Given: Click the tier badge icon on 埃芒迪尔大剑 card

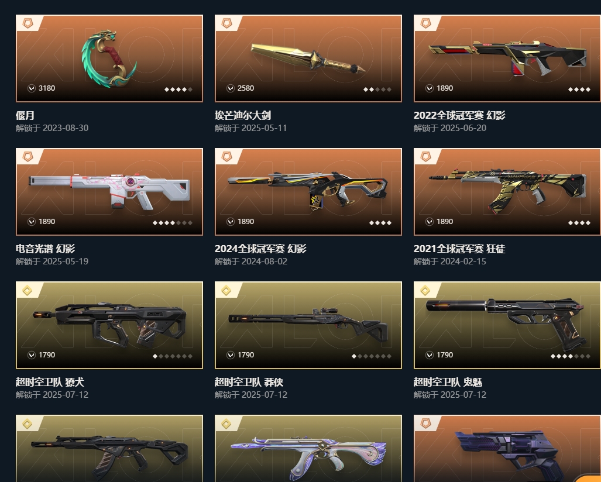Looking at the screenshot, I should (227, 23).
